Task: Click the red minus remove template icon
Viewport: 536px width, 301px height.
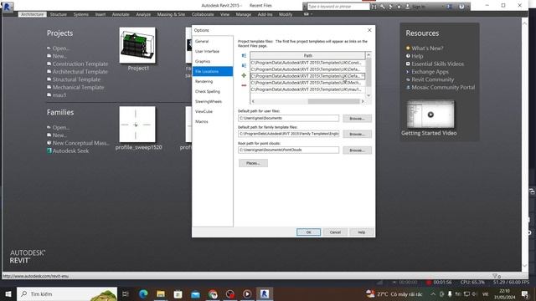Action: pos(244,85)
